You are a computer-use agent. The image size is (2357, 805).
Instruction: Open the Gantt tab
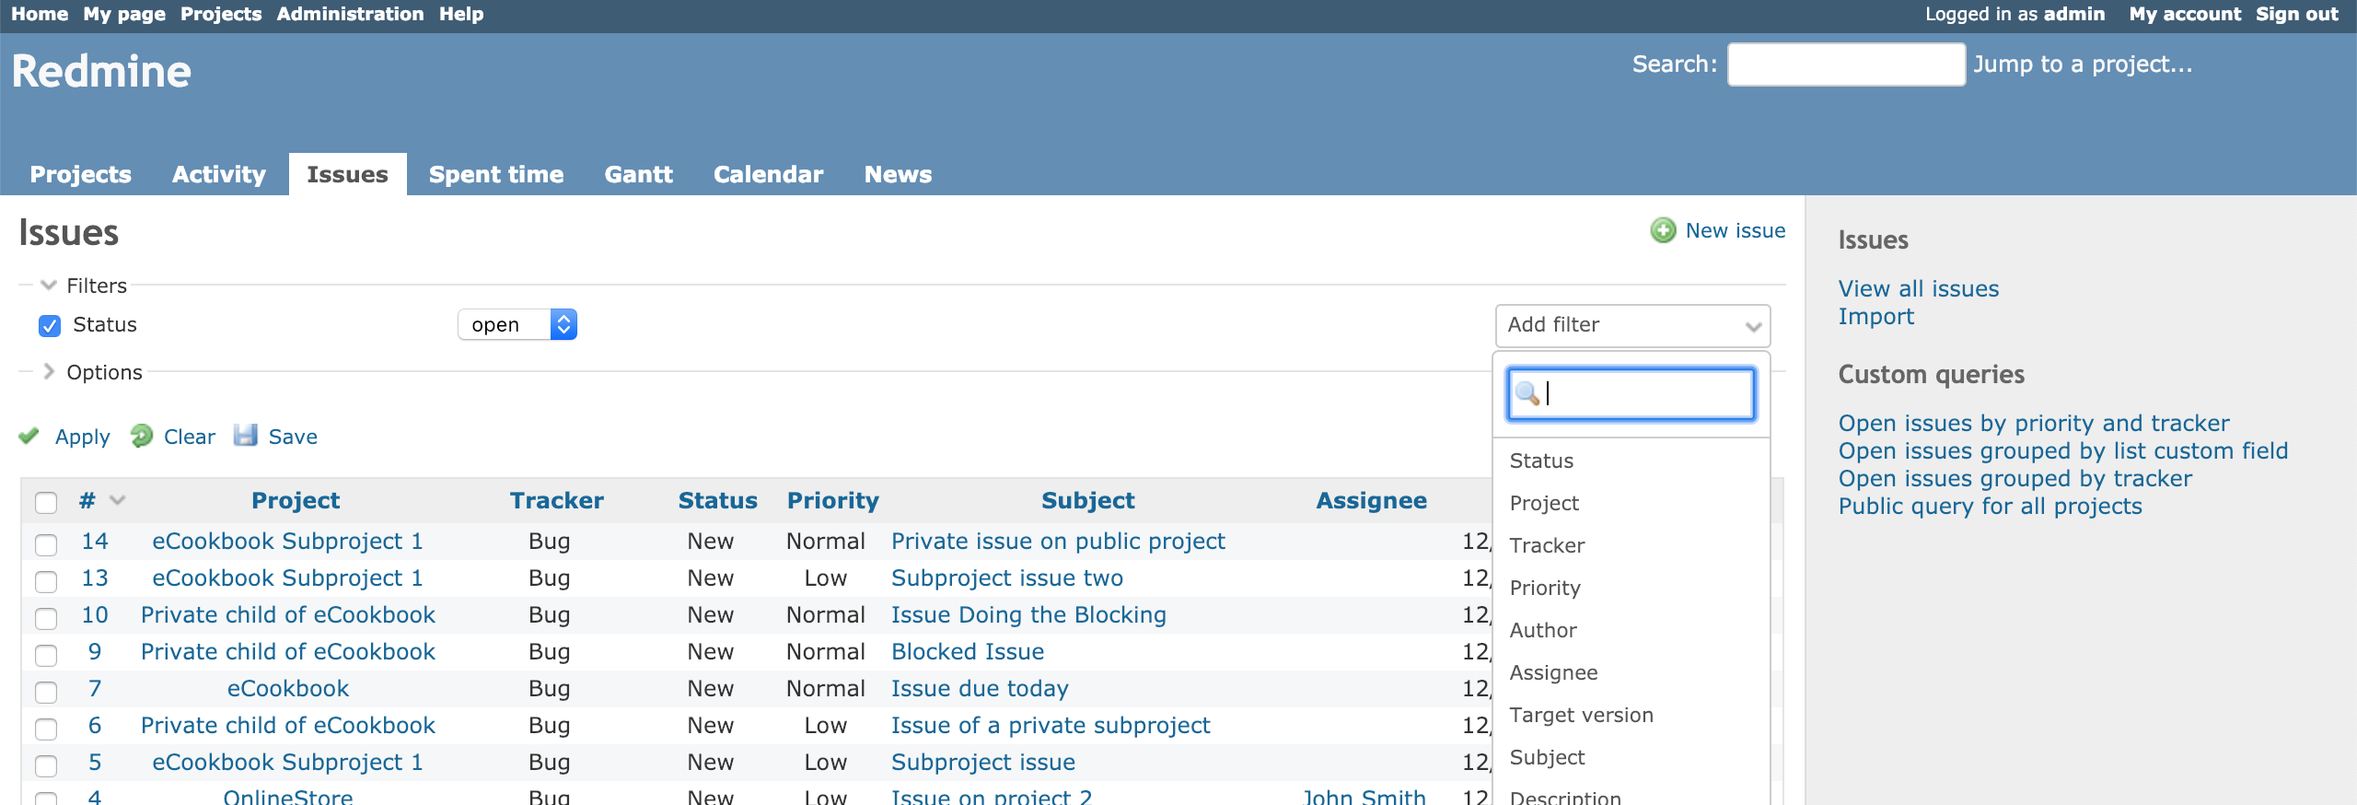tap(638, 174)
